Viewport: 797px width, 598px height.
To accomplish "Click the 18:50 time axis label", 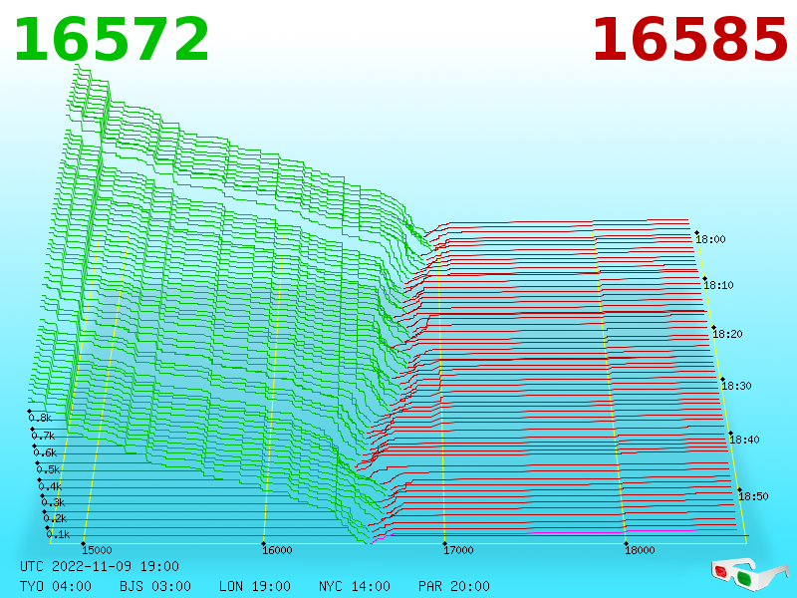I will (x=753, y=496).
